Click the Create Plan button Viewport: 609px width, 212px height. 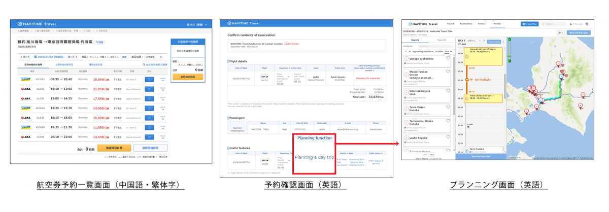tap(528, 24)
